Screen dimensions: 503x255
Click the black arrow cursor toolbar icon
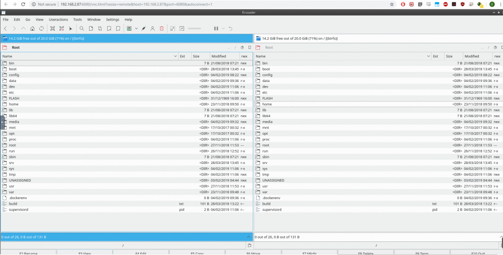click(x=70, y=29)
